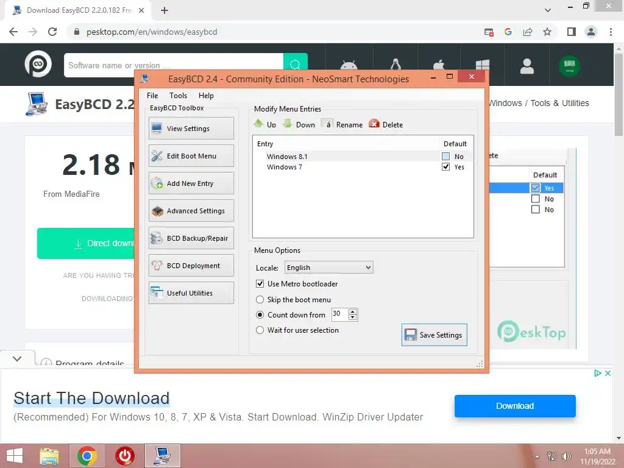Viewport: 624px width, 468px height.
Task: Click the AdChoices triangle icon
Action: [597, 374]
